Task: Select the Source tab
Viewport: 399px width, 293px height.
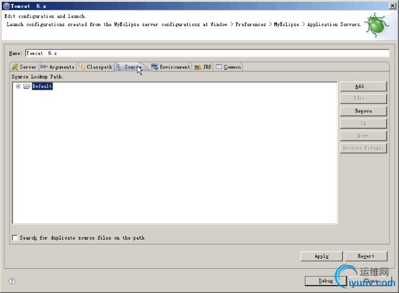Action: coord(130,67)
